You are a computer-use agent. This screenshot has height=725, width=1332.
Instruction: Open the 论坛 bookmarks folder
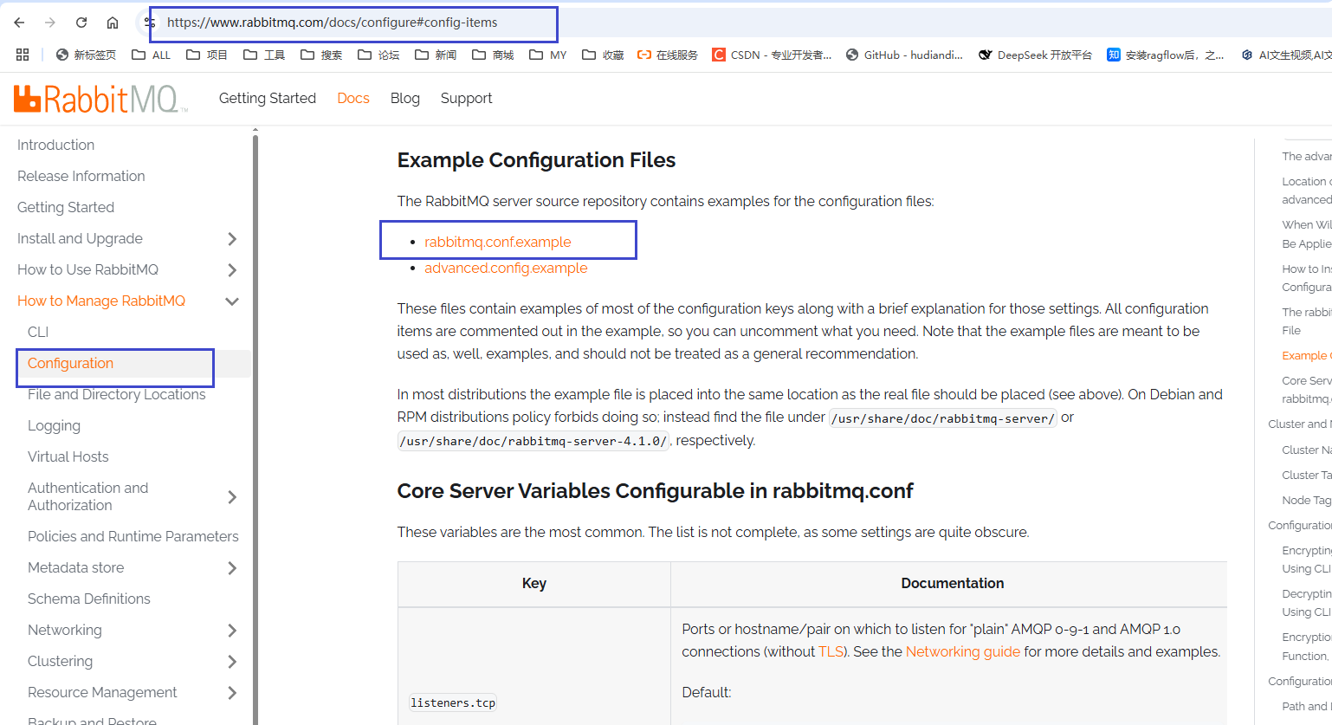click(x=378, y=55)
